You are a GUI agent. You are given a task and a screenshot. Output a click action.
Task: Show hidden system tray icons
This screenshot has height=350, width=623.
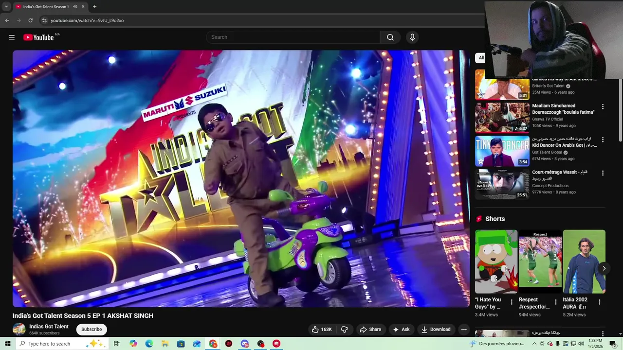pos(534,344)
